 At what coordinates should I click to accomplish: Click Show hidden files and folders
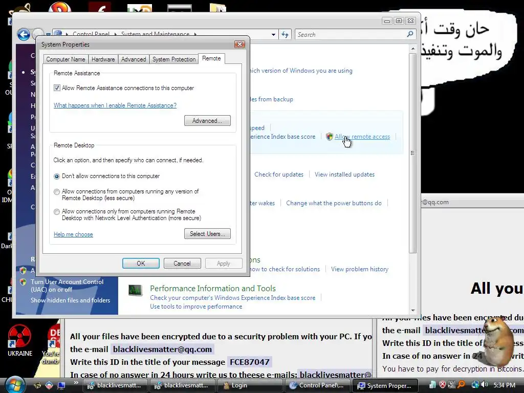click(70, 300)
